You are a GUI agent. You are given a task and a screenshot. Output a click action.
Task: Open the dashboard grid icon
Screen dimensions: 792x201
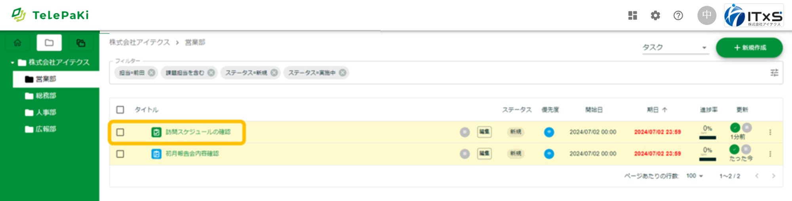pos(632,15)
